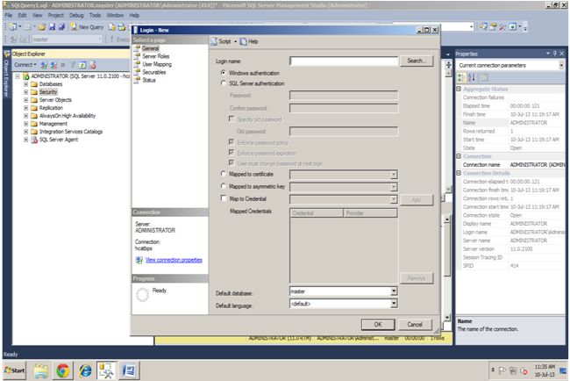Toggle Enforce password policy checkbox
Screen dimensions: 570x381
click(232, 142)
